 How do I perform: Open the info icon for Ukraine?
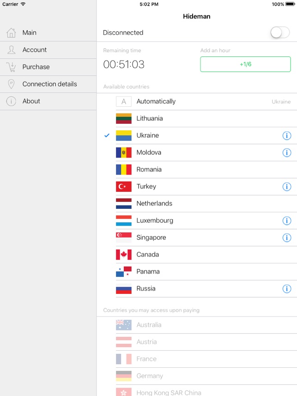click(287, 136)
